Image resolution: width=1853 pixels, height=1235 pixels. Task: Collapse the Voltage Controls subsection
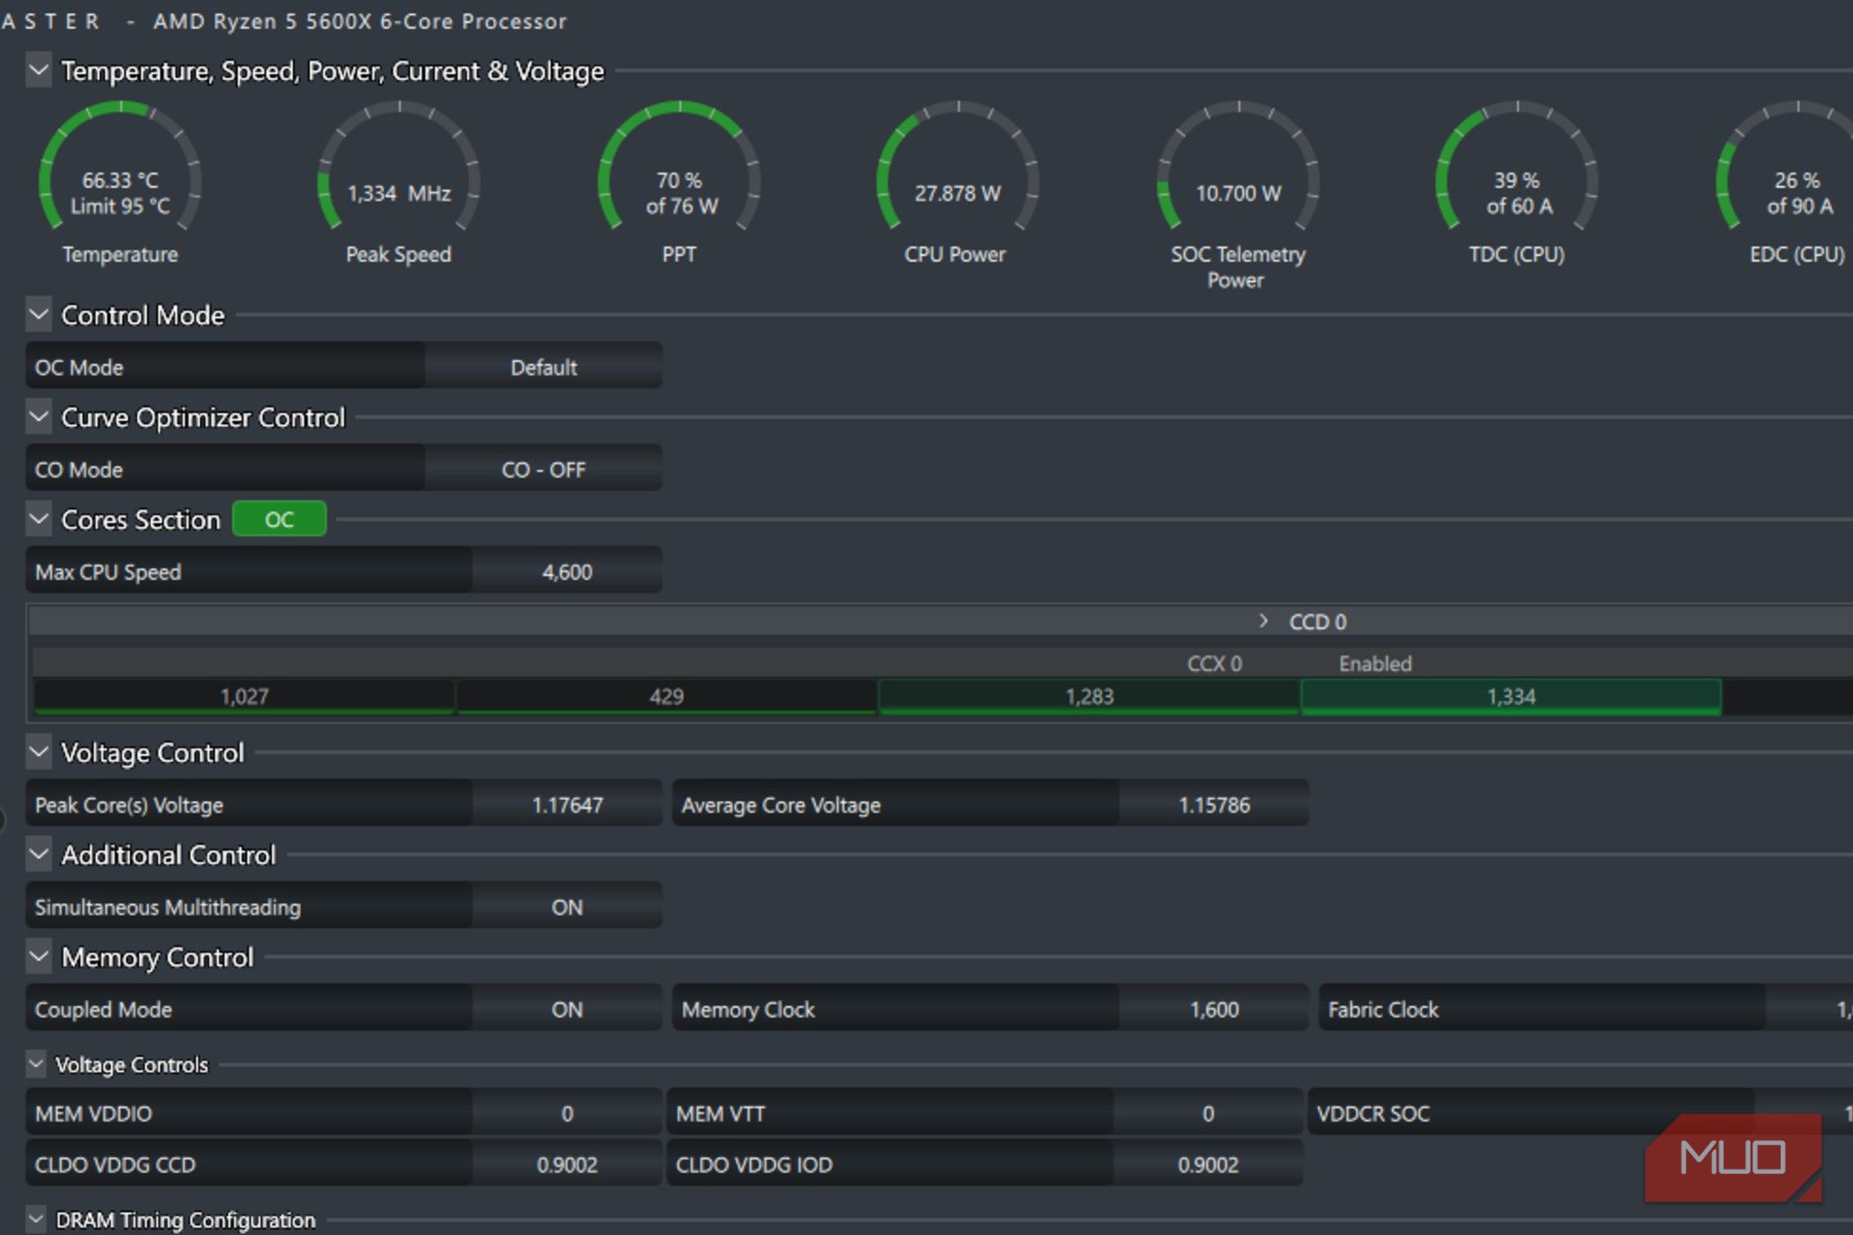[36, 1064]
